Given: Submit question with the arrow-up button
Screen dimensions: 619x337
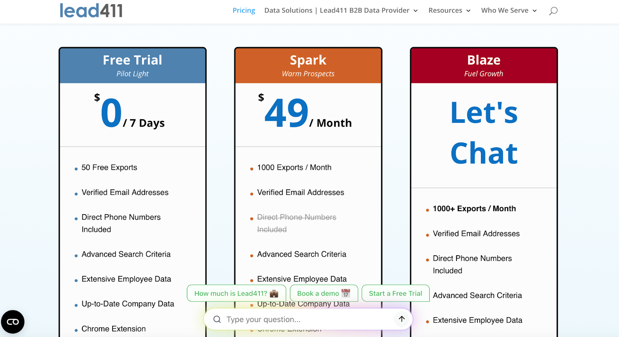Looking at the screenshot, I should click(x=402, y=319).
